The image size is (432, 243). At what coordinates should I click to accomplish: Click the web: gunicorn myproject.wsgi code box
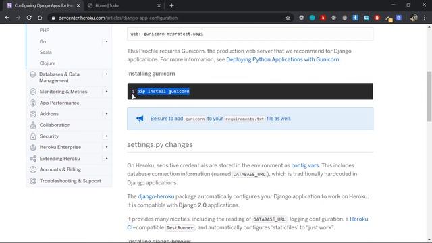[x=250, y=34]
